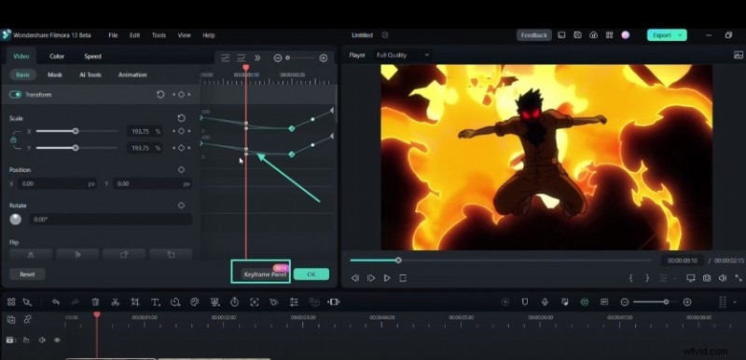Open the adjust sliders icon in toolbar
Viewport: 746px width, 360px height.
pyautogui.click(x=294, y=302)
